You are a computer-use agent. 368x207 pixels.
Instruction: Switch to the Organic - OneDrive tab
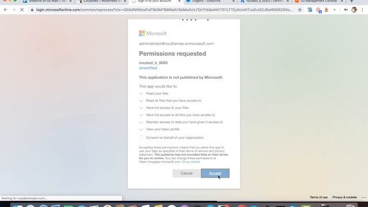[206, 1]
